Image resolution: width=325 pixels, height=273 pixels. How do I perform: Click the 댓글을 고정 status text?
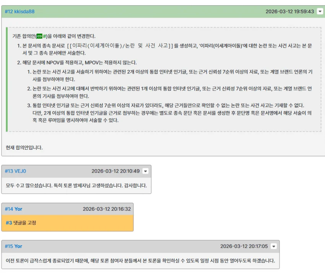click(x=25, y=223)
